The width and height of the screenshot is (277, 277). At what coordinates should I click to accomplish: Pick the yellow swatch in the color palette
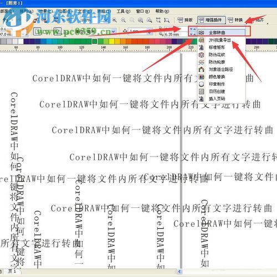[112, 41]
